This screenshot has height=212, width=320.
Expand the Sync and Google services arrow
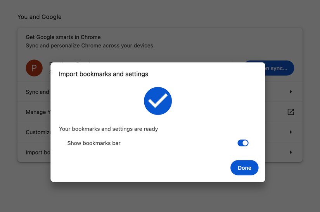click(291, 92)
